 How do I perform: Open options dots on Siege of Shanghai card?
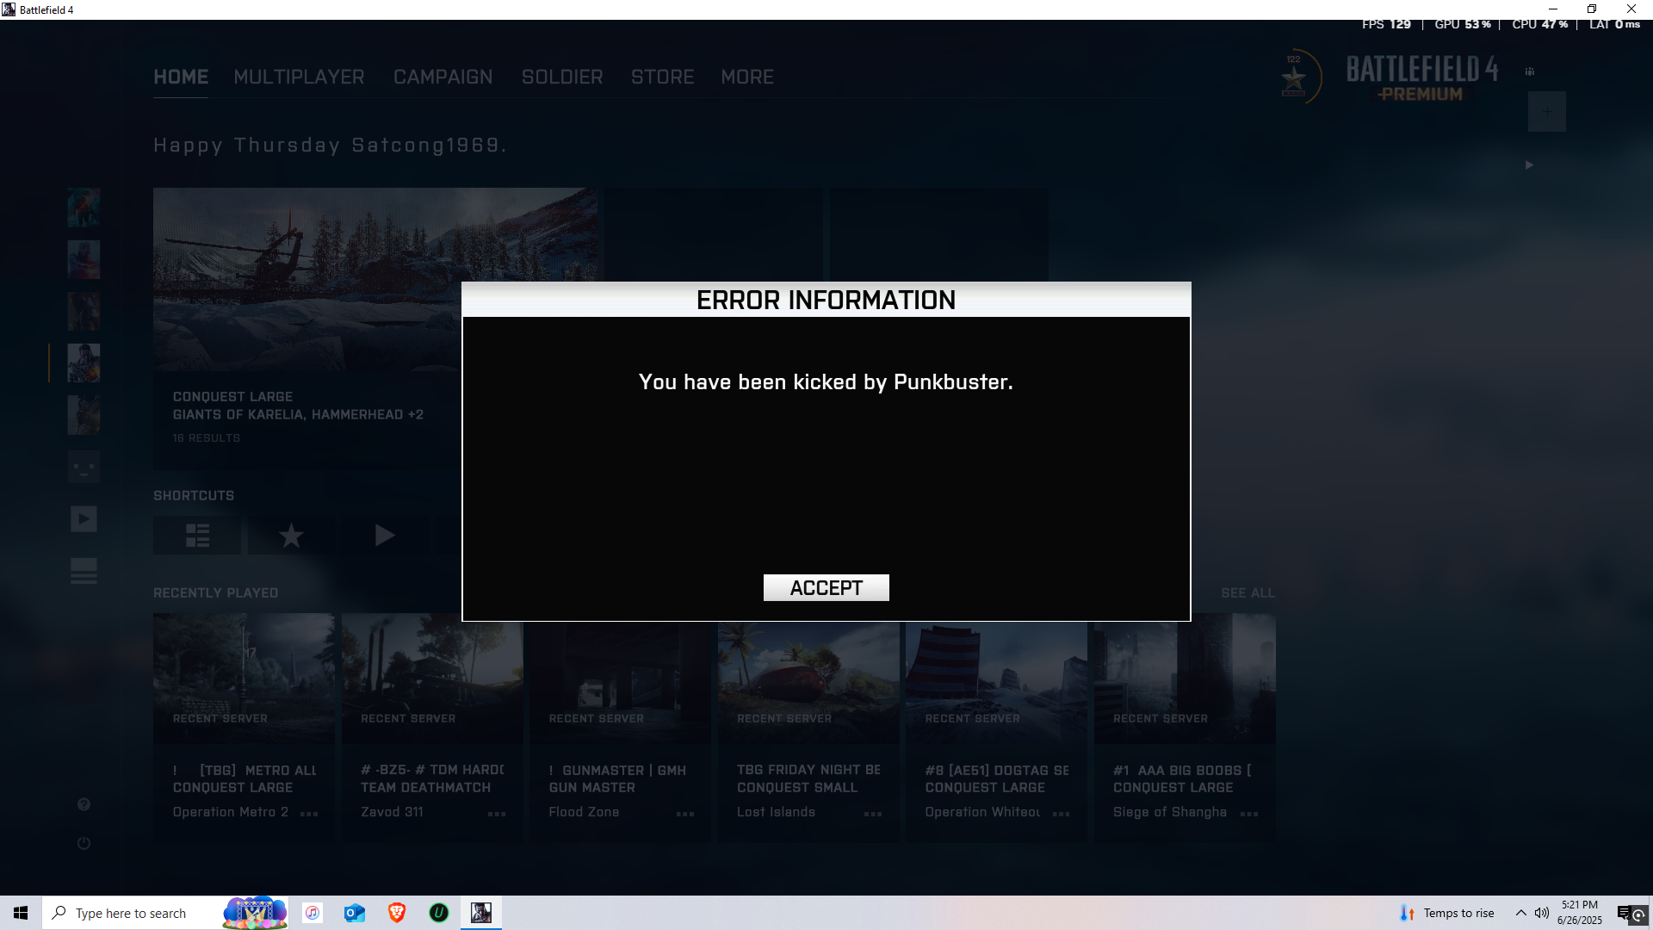click(1249, 814)
